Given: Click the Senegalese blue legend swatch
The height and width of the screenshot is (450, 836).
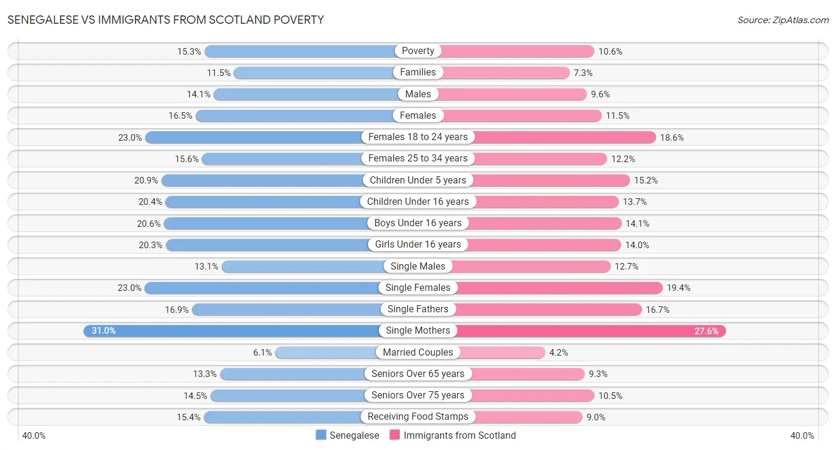Looking at the screenshot, I should pyautogui.click(x=321, y=435).
